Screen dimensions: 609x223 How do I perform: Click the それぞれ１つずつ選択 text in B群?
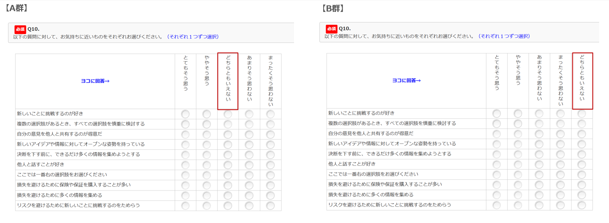(504, 36)
